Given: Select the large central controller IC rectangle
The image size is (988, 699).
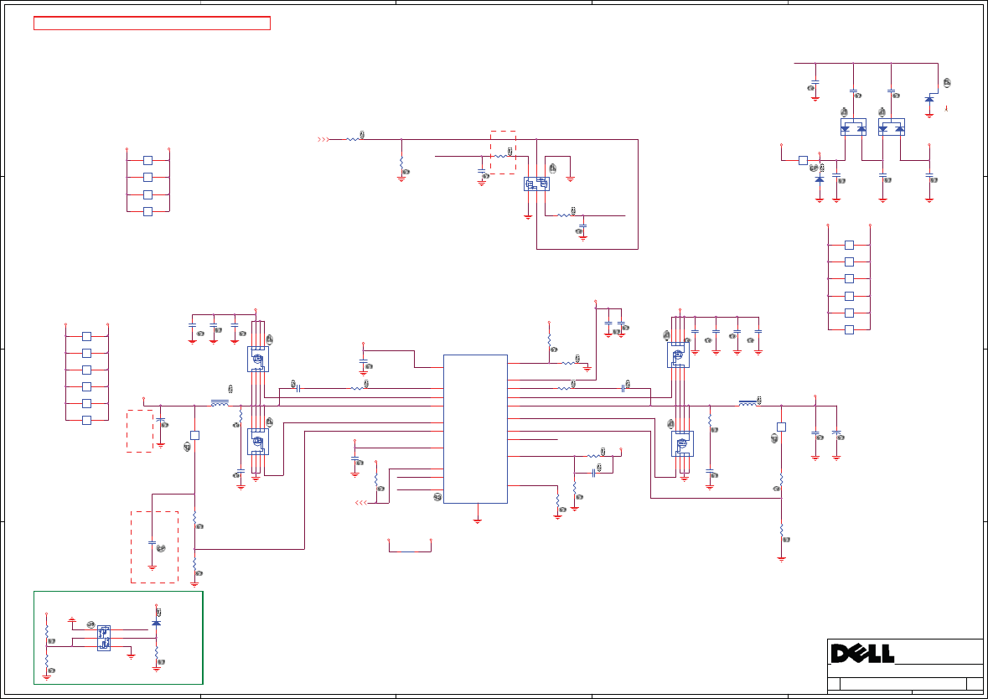Looking at the screenshot, I should [x=475, y=428].
